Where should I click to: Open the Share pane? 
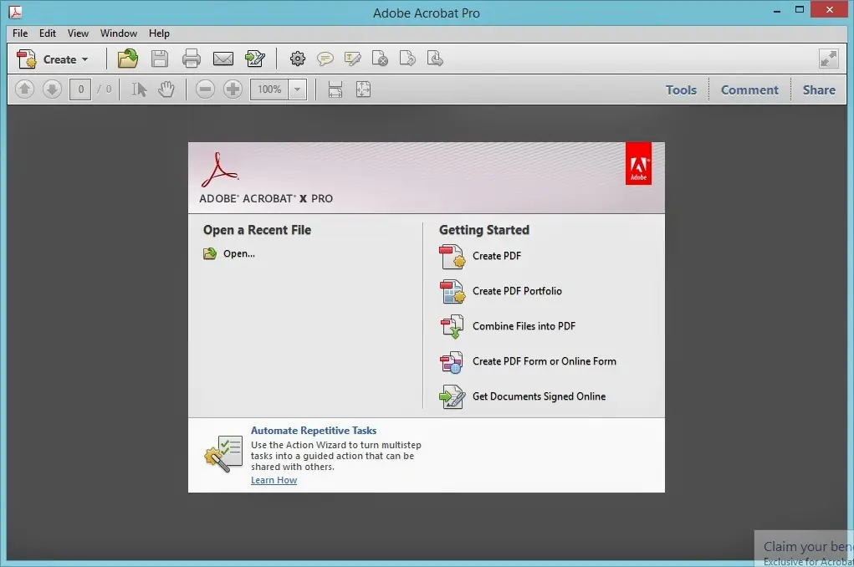(819, 89)
